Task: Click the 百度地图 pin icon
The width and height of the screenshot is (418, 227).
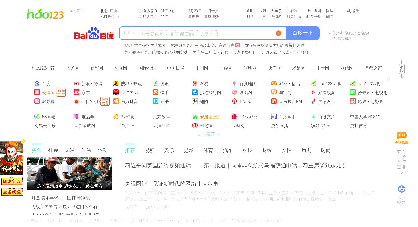Action: tap(234, 84)
